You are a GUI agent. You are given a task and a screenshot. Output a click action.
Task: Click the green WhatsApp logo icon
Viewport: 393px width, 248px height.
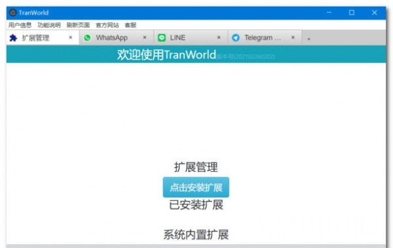point(87,37)
